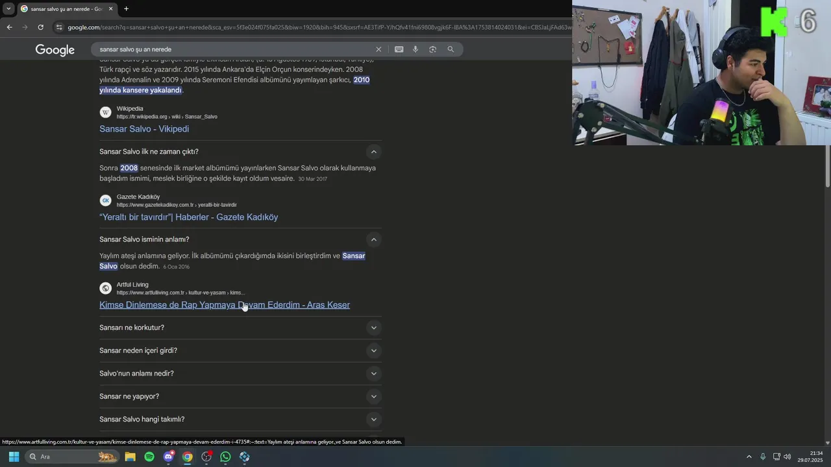Open the Windows Start menu
831x467 pixels.
pyautogui.click(x=14, y=457)
